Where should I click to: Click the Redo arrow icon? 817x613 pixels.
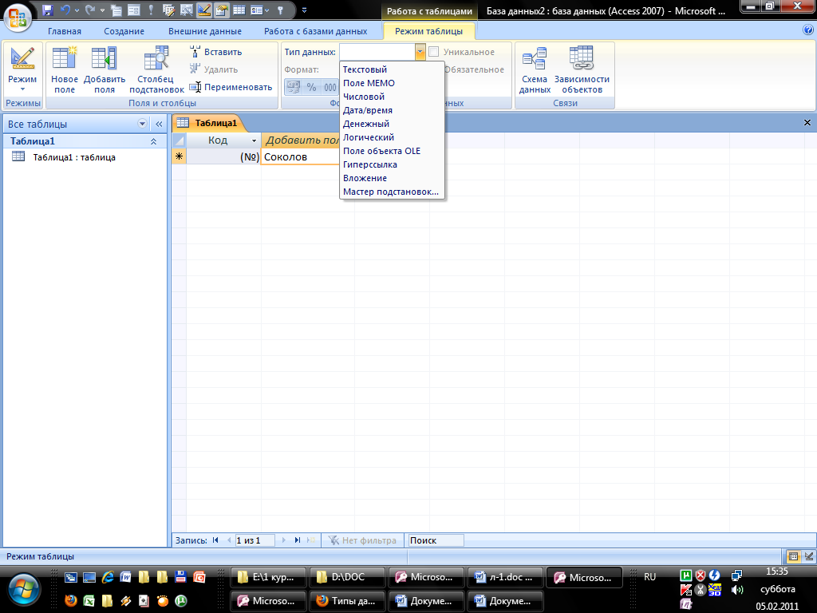pos(90,10)
